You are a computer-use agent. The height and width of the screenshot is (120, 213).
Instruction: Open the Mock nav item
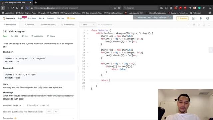pyautogui.click(x=42, y=18)
